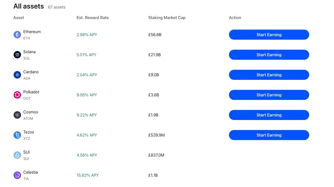The width and height of the screenshot is (334, 187).
Task: Sort by the Est. Reward Rate column header
Action: coord(93,18)
